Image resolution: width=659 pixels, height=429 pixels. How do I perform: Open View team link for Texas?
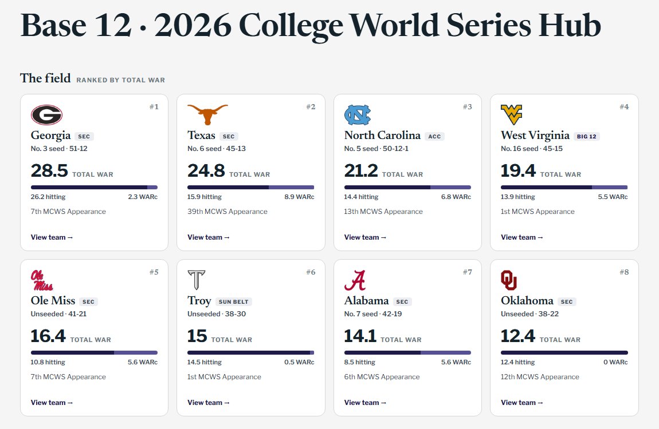(x=209, y=237)
